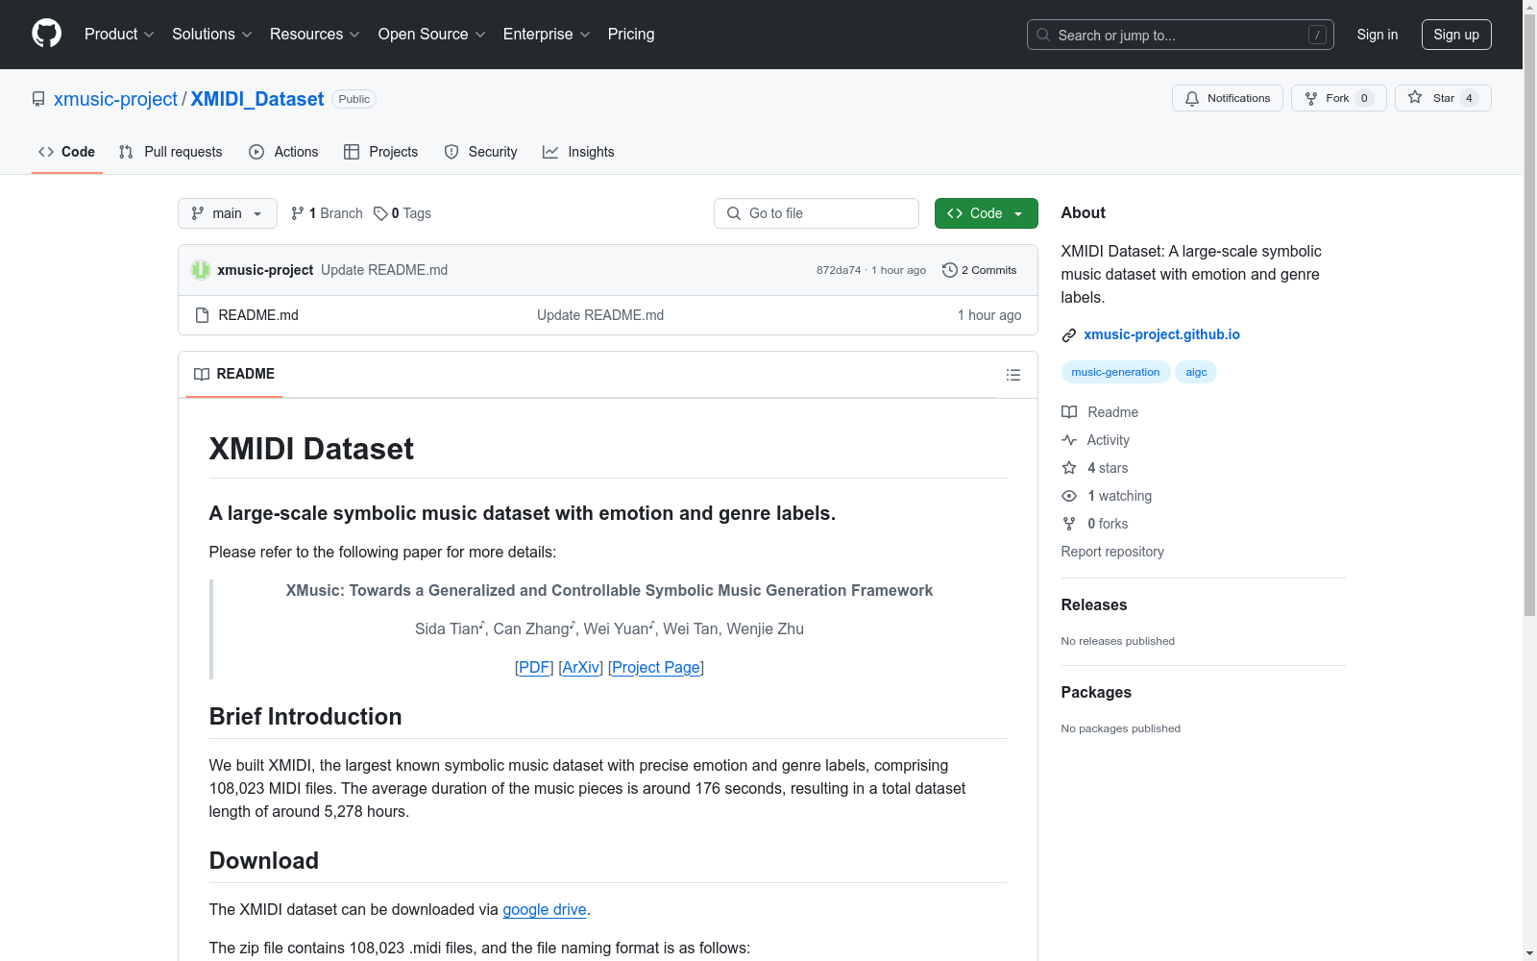Click the fork icon next to 0 forks
This screenshot has height=961, width=1537.
click(1069, 524)
